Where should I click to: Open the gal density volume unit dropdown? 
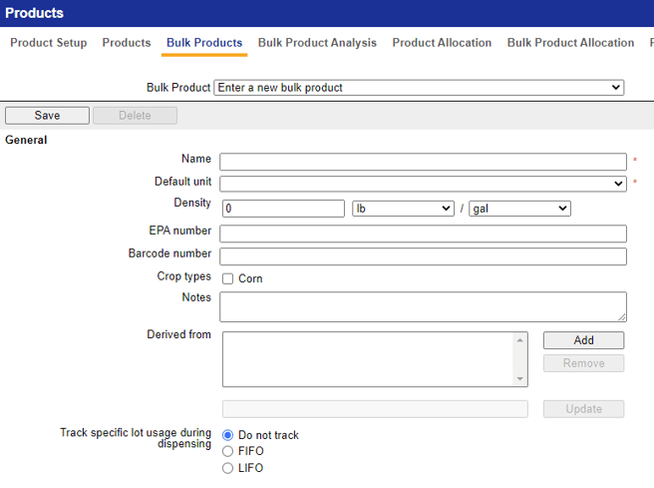[x=519, y=209]
